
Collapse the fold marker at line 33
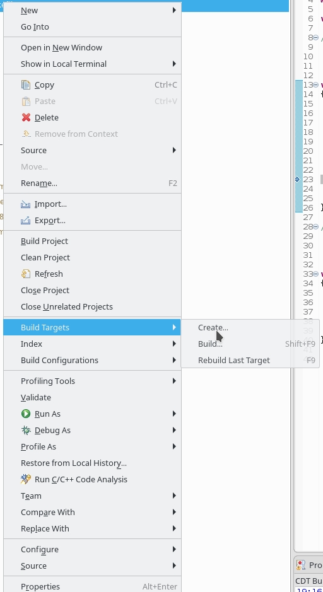point(316,274)
